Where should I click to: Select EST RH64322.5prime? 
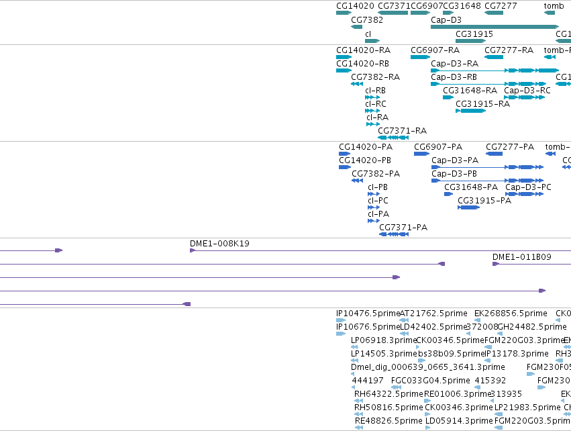coord(358,401)
